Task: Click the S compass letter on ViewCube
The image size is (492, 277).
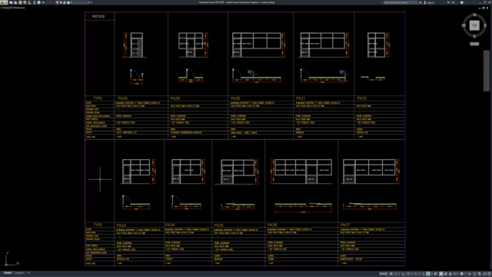Action: point(474,36)
